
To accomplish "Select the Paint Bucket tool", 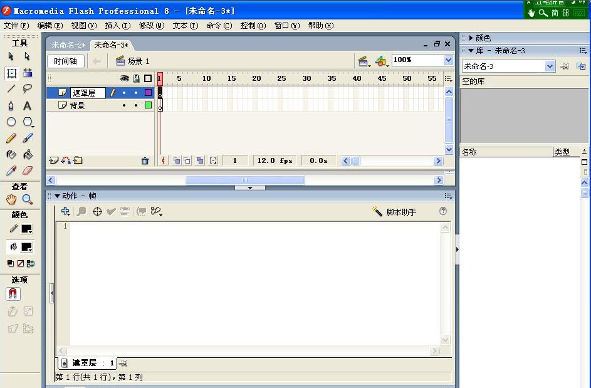I will (x=28, y=154).
